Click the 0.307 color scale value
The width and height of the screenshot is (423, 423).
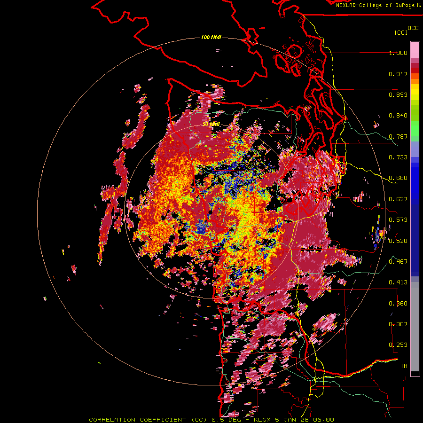click(x=398, y=324)
